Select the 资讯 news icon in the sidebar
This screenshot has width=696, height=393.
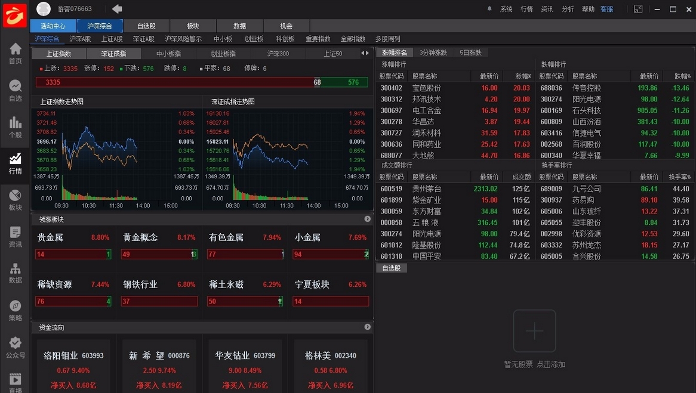coord(15,233)
